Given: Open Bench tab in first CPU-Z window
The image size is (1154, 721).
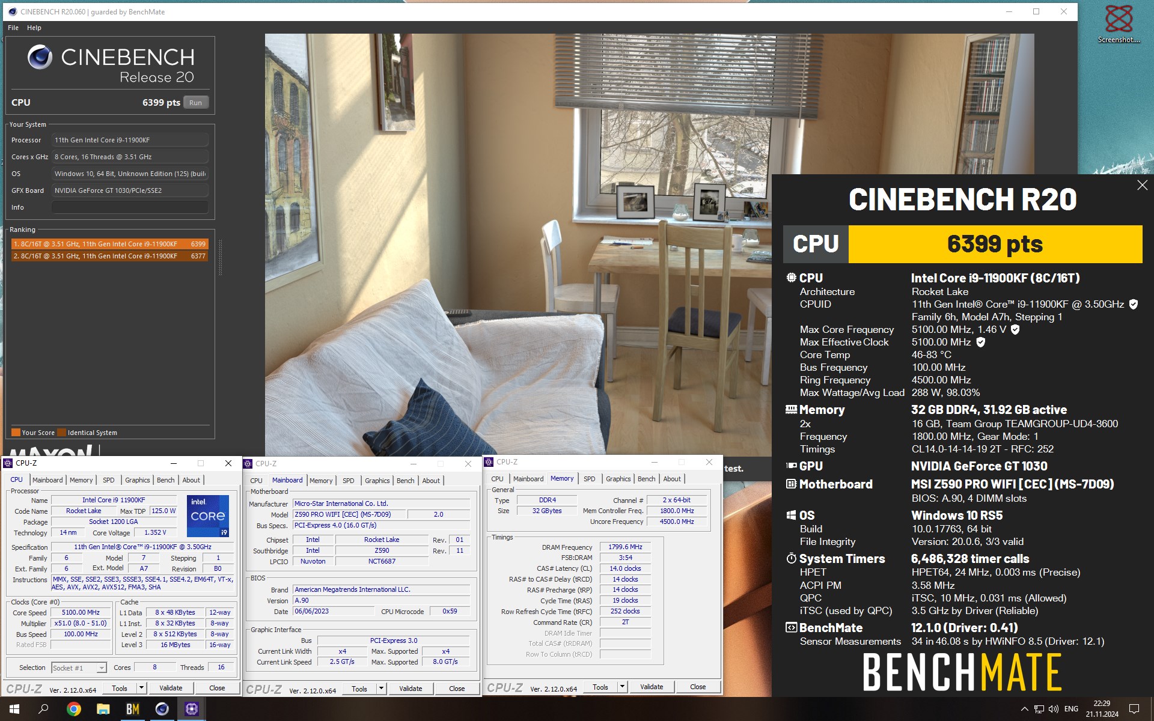Looking at the screenshot, I should [x=165, y=480].
